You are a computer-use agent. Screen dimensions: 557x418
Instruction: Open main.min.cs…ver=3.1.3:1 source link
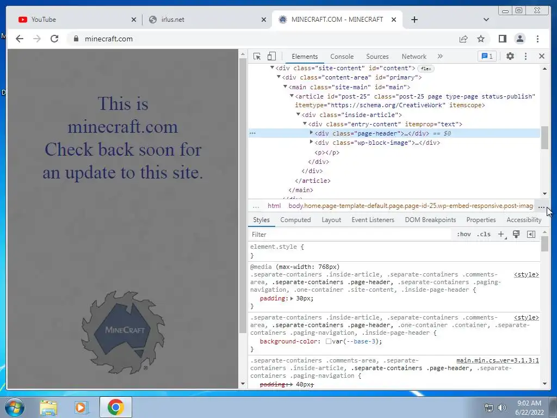coord(497,360)
